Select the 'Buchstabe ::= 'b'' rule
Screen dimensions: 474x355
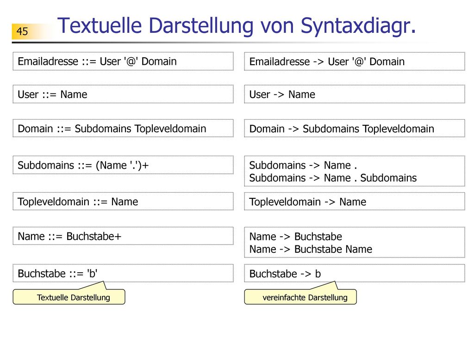pyautogui.click(x=123, y=273)
